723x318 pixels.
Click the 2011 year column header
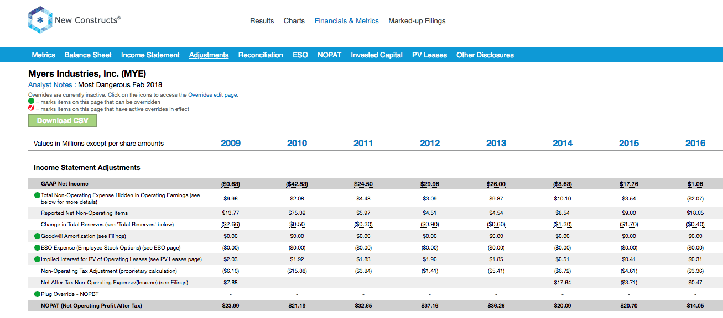tap(363, 143)
